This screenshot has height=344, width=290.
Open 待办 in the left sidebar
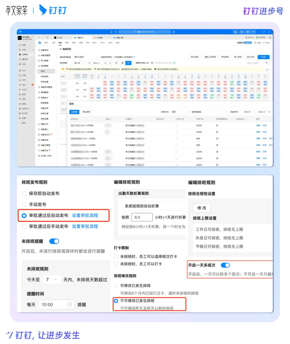point(22,85)
